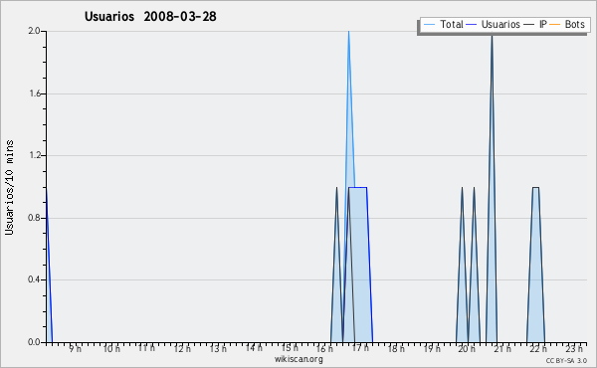
Task: Click the '20 h' x-axis label
Action: click(x=467, y=348)
